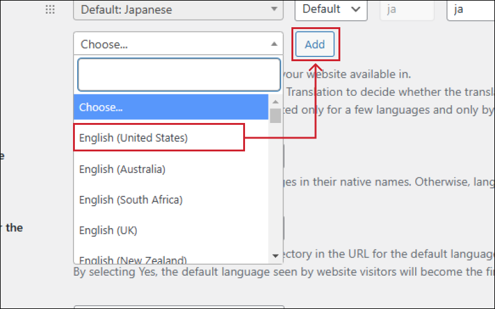
Task: Click the up triangle on the Choose... selector
Action: [274, 44]
